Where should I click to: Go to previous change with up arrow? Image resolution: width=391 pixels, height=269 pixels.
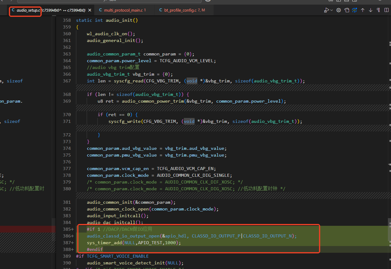point(363,10)
